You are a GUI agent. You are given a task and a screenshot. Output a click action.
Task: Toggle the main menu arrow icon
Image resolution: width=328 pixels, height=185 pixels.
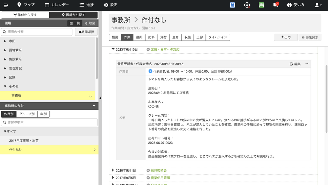pyautogui.click(x=6, y=5)
